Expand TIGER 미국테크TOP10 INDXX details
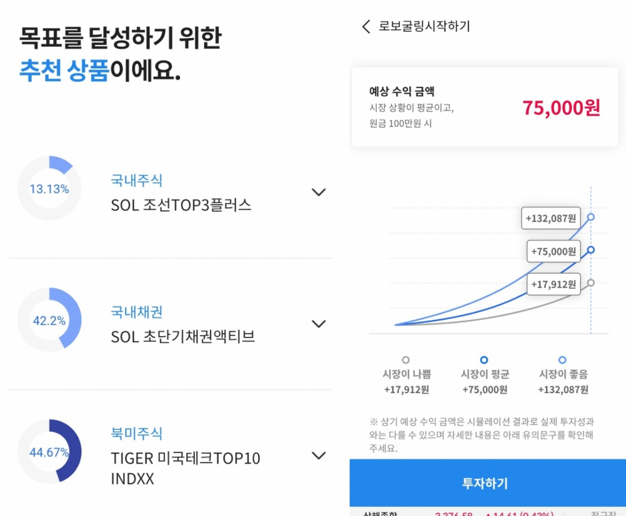Image resolution: width=626 pixels, height=516 pixels. pos(318,455)
